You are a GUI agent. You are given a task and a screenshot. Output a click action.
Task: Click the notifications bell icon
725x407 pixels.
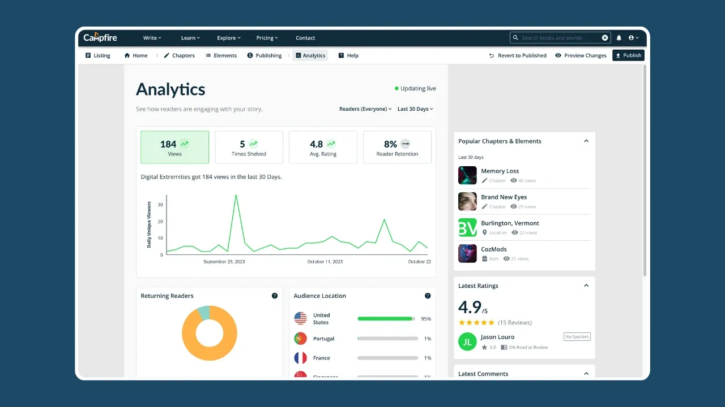coord(619,38)
